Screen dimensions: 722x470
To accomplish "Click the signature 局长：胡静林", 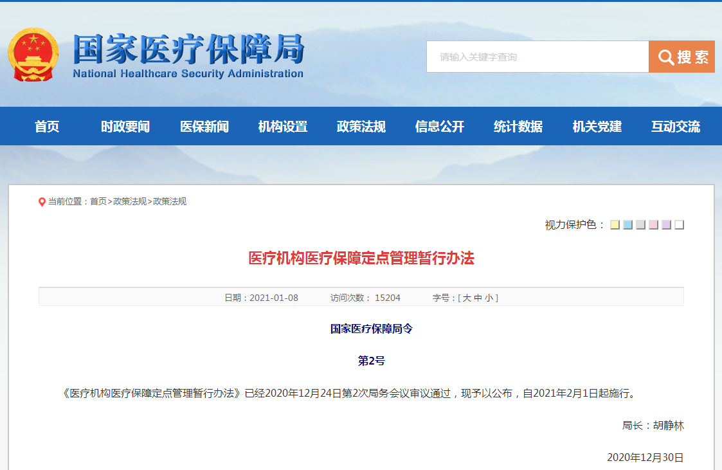I will tap(653, 426).
